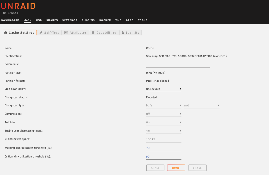Screen dimensions: 269x175
Task: Switch to the Capabilities tab
Action: pos(104,32)
